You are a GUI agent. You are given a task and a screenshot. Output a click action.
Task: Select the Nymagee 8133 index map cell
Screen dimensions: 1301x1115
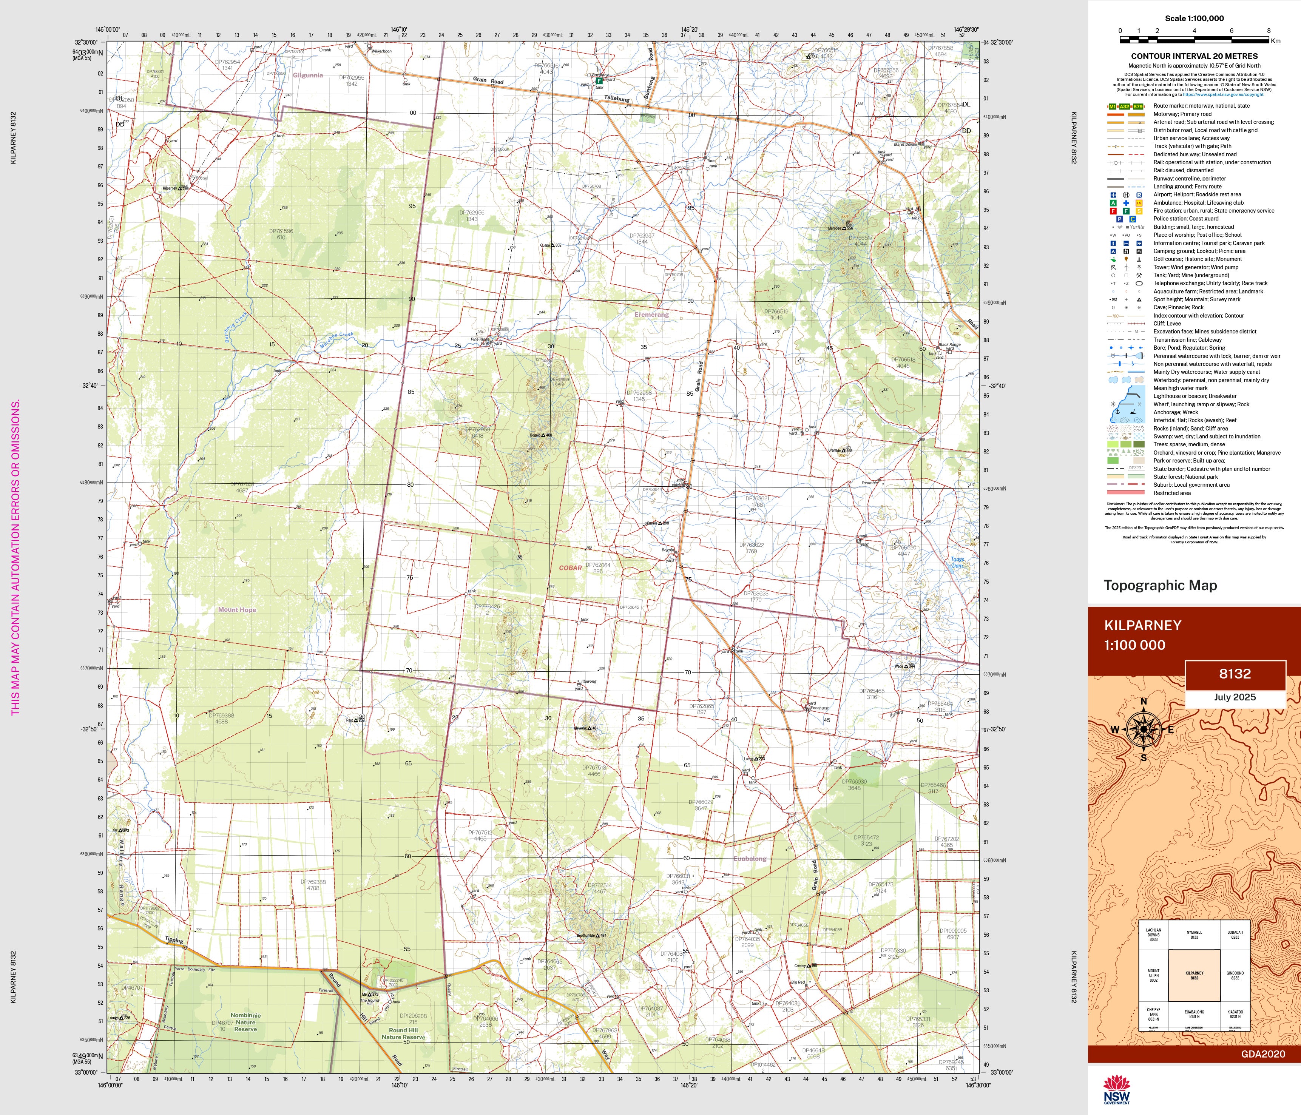point(1194,934)
